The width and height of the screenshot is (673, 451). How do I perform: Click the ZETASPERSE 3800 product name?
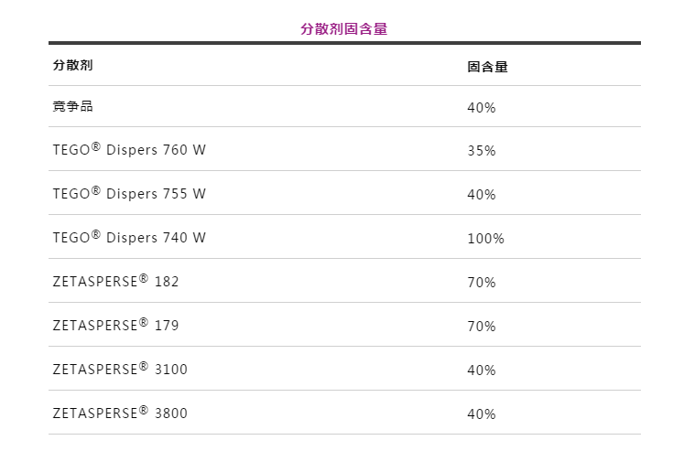[x=120, y=413]
